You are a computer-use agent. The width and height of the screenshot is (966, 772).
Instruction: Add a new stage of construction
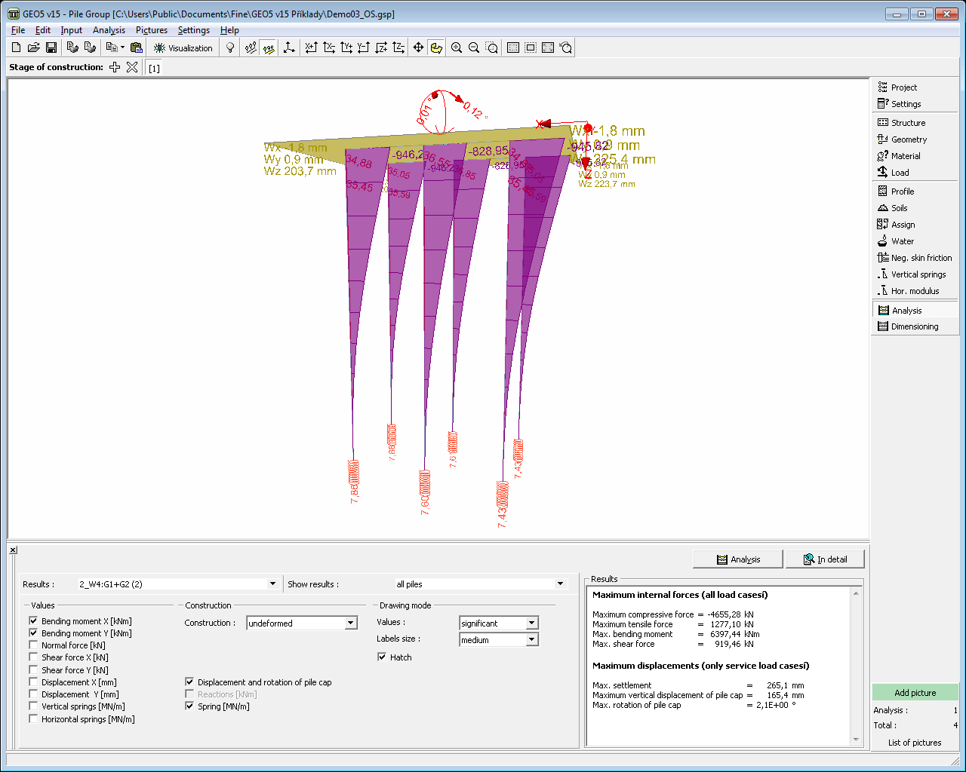[115, 67]
